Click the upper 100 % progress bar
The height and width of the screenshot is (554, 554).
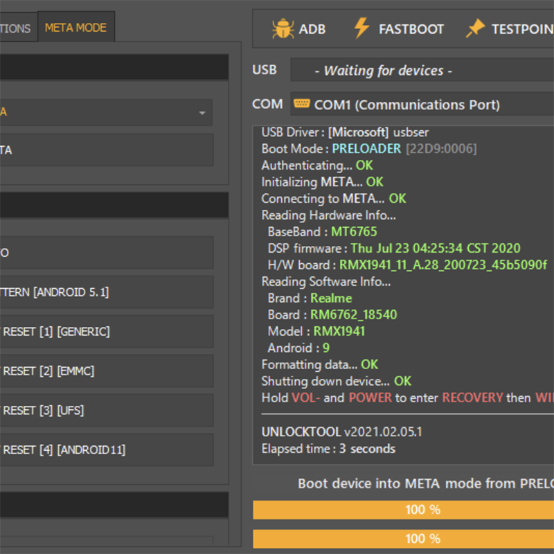(x=403, y=510)
